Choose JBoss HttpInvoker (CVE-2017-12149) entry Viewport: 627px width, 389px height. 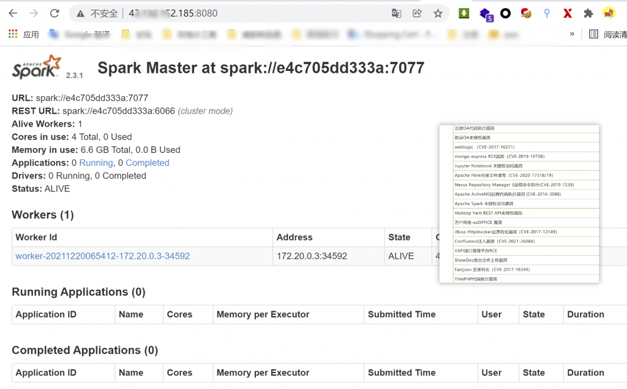(526, 232)
